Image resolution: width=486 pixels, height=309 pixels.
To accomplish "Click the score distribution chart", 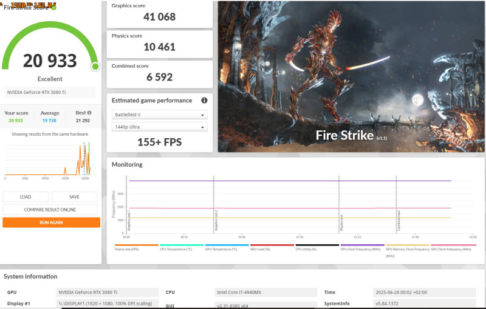I will pyautogui.click(x=50, y=161).
